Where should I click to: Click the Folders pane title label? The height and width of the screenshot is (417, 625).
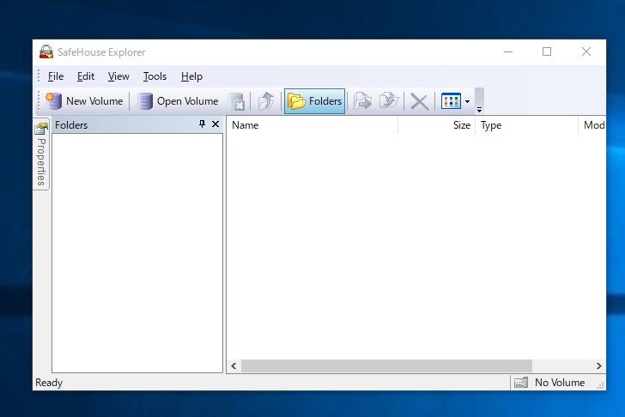click(71, 125)
